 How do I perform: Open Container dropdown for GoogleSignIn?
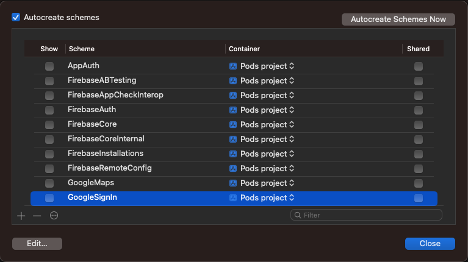tap(262, 197)
